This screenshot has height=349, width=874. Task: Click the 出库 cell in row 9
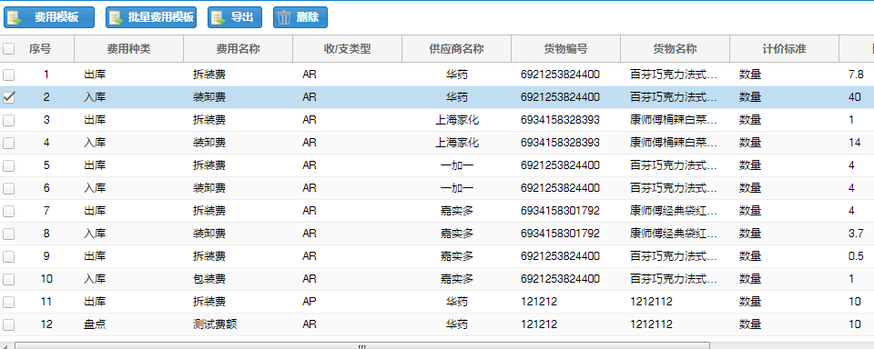(95, 256)
